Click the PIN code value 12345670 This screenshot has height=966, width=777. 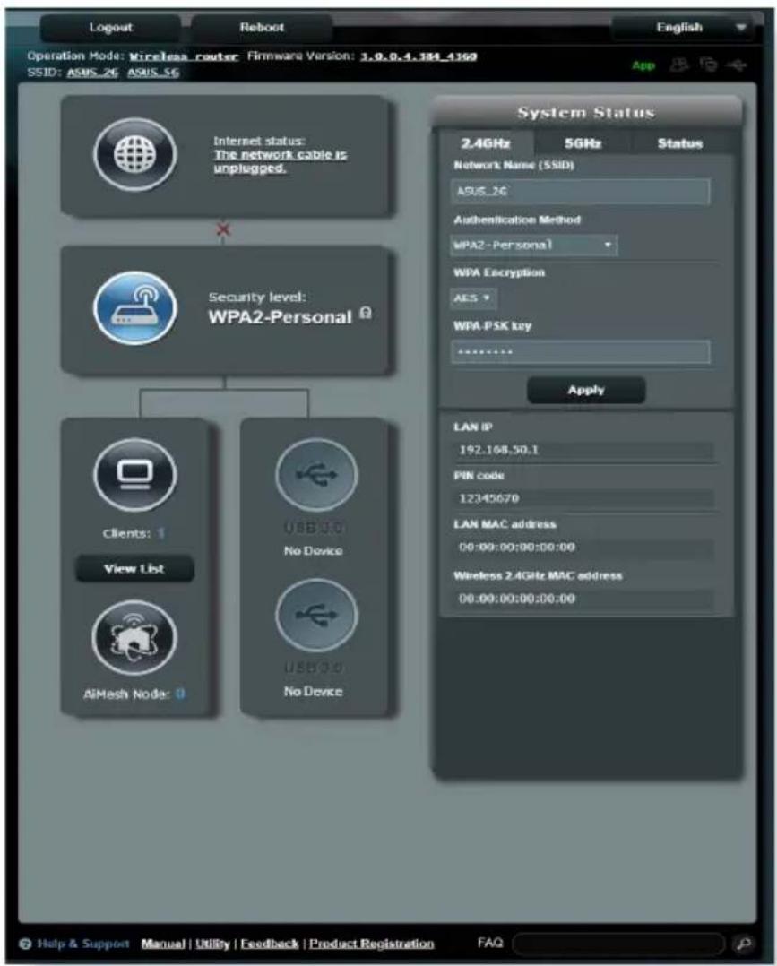489,498
